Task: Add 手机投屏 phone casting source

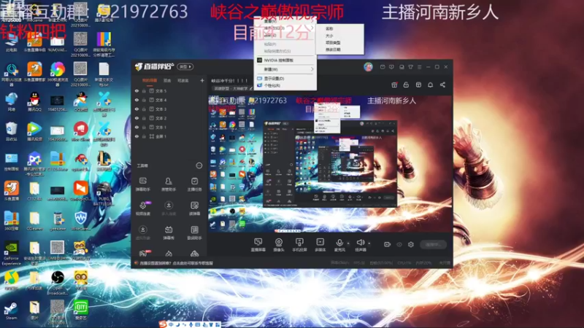Action: (299, 245)
